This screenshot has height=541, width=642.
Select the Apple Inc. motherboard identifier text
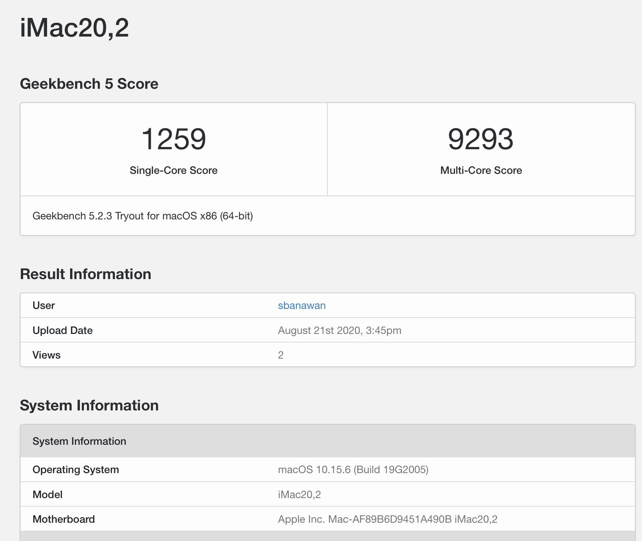[x=387, y=519]
